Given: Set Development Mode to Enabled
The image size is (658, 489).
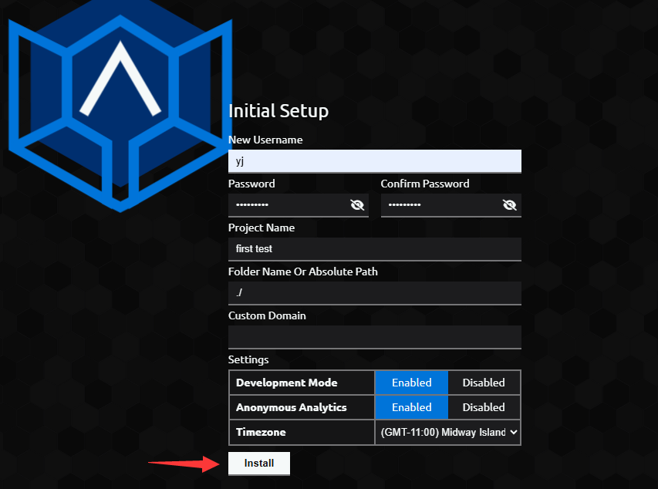Looking at the screenshot, I should [x=411, y=383].
